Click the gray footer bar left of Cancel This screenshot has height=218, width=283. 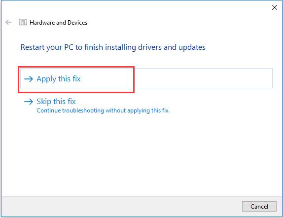[x=121, y=207]
